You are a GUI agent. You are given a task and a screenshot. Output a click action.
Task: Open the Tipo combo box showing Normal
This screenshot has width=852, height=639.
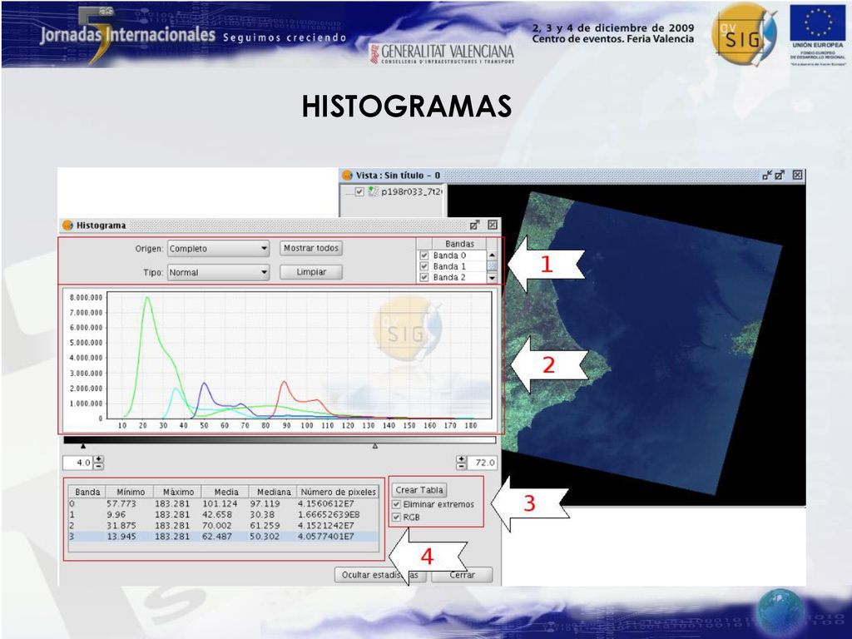219,272
